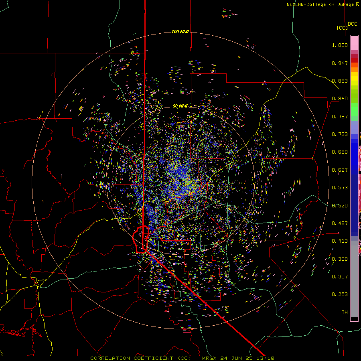Select the 0.840 legend value
The image size is (361, 361).
340,99
